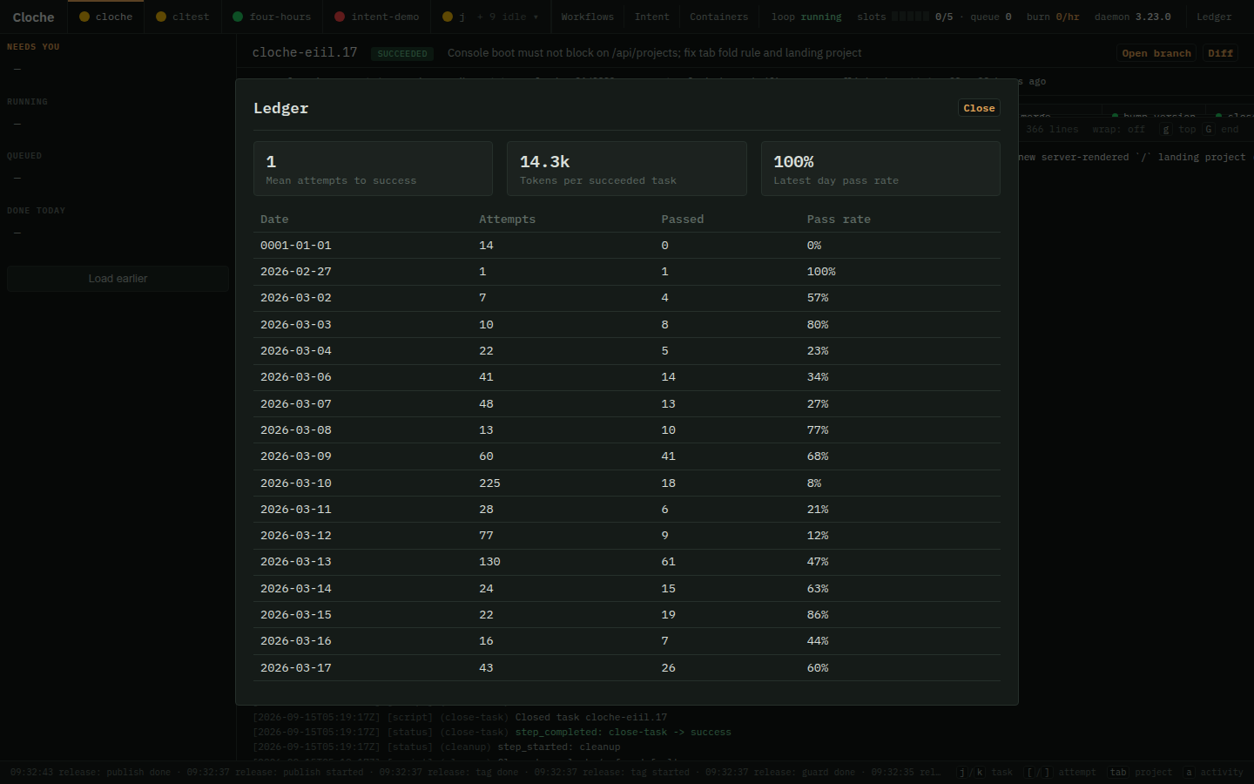The height and width of the screenshot is (784, 1254).
Task: Click the daemon 3.23.0 version label
Action: (x=1132, y=17)
